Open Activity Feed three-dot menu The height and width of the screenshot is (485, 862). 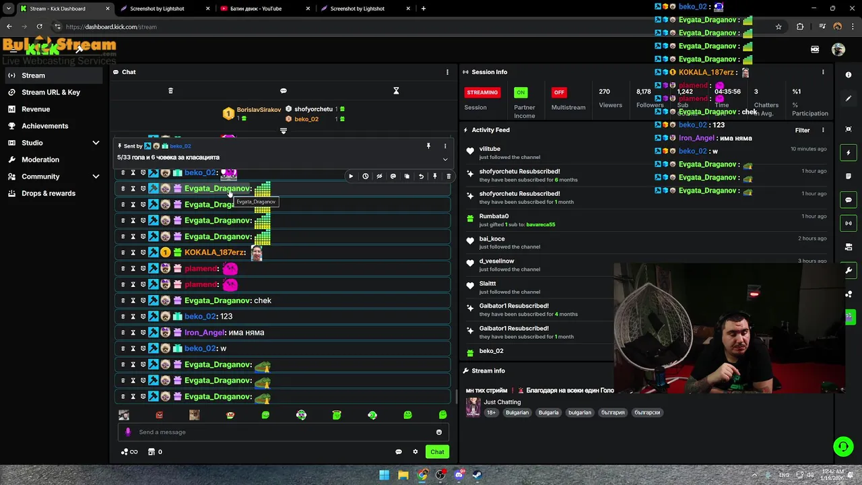click(823, 130)
